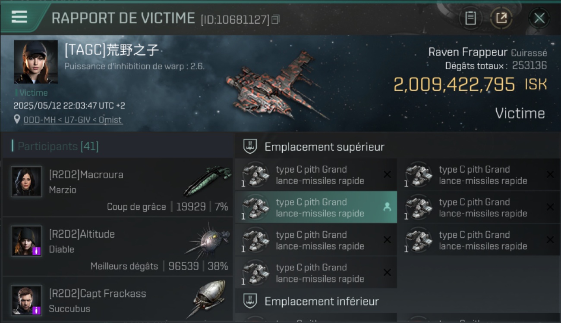Click the X on first left lance-missiles module
This screenshot has width=561, height=323.
[387, 174]
